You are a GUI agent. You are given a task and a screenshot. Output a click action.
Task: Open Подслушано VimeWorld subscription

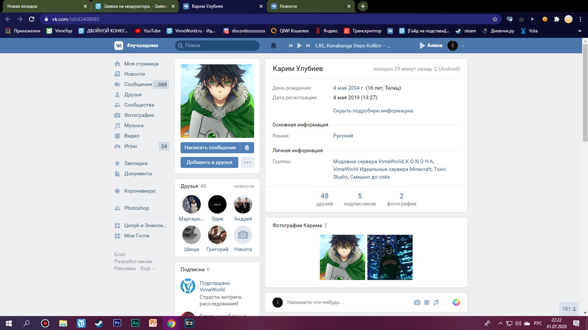215,286
